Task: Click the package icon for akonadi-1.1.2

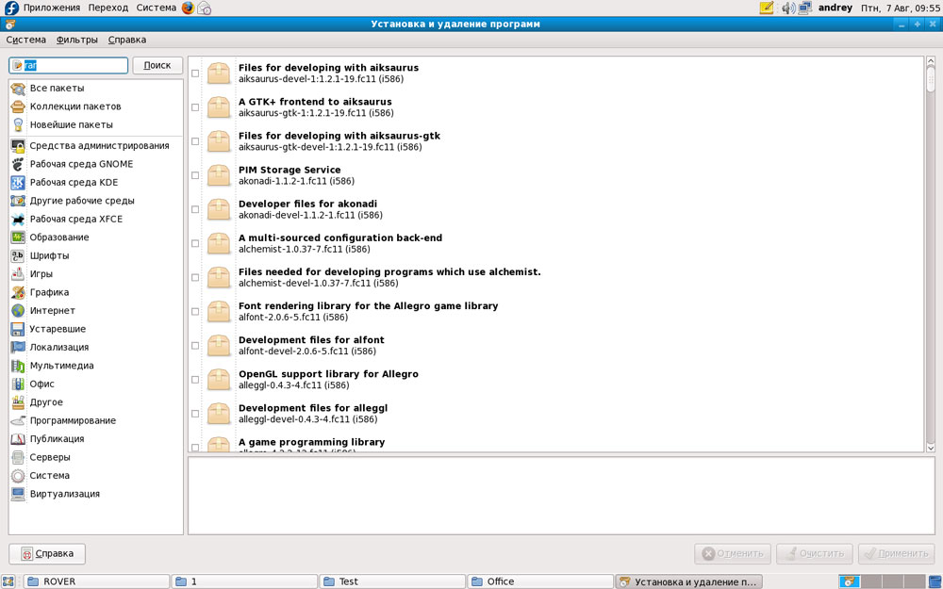Action: tap(219, 175)
